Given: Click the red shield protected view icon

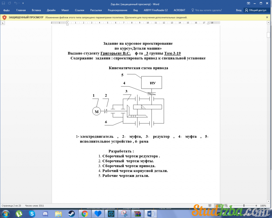Looking at the screenshot, I should pyautogui.click(x=5, y=17).
